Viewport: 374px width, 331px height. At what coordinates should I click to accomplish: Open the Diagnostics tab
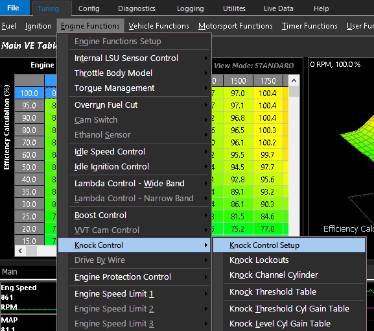[x=136, y=8]
